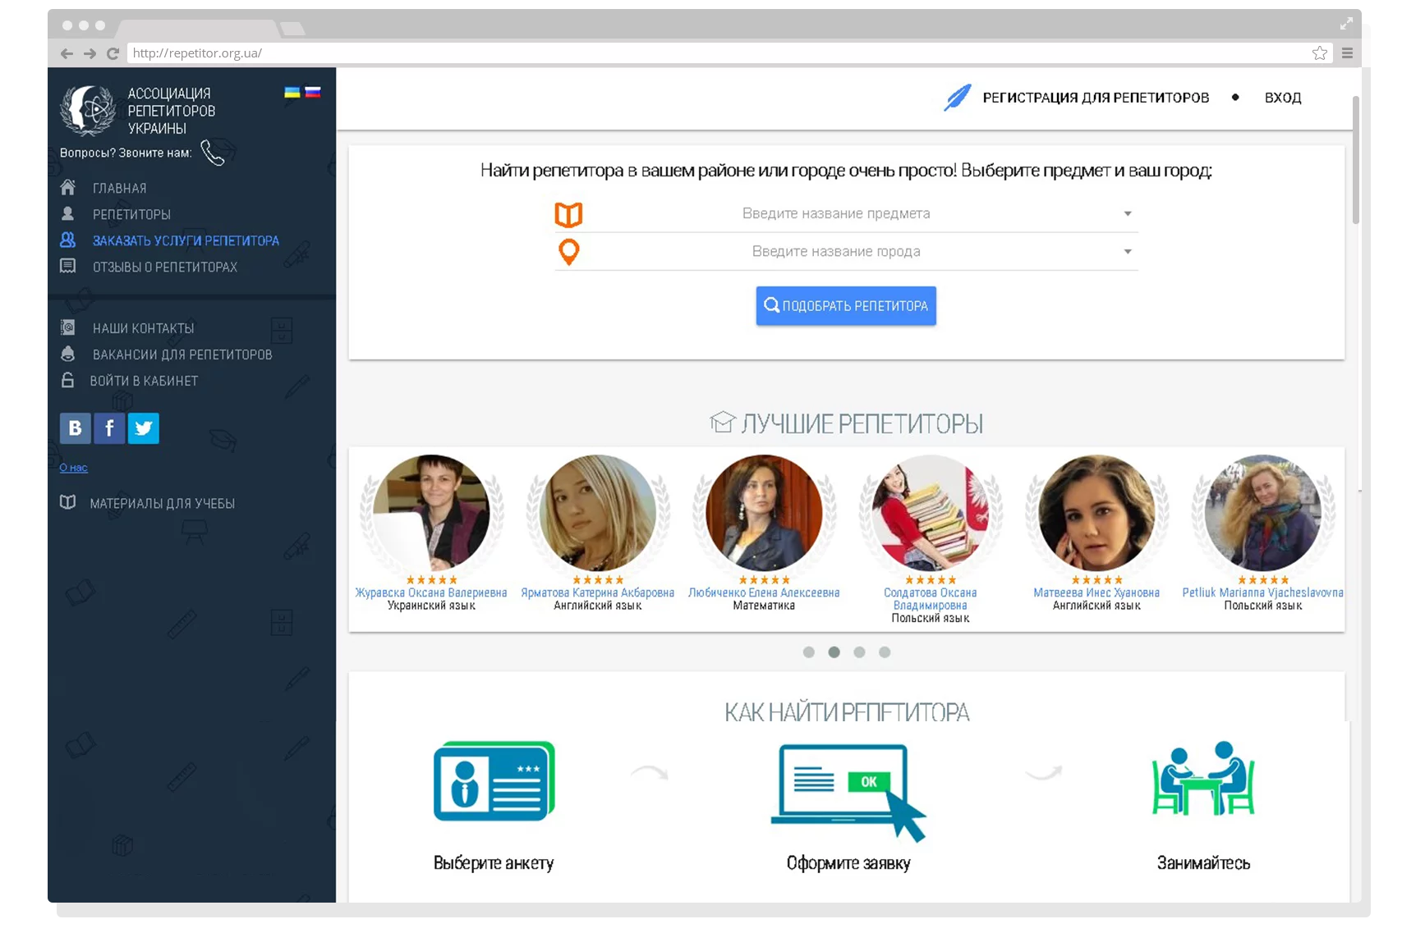
Task: Open Солдатова Оксана Владимировна profile link
Action: click(931, 599)
